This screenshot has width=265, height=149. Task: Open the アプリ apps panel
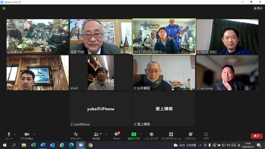click(206, 136)
